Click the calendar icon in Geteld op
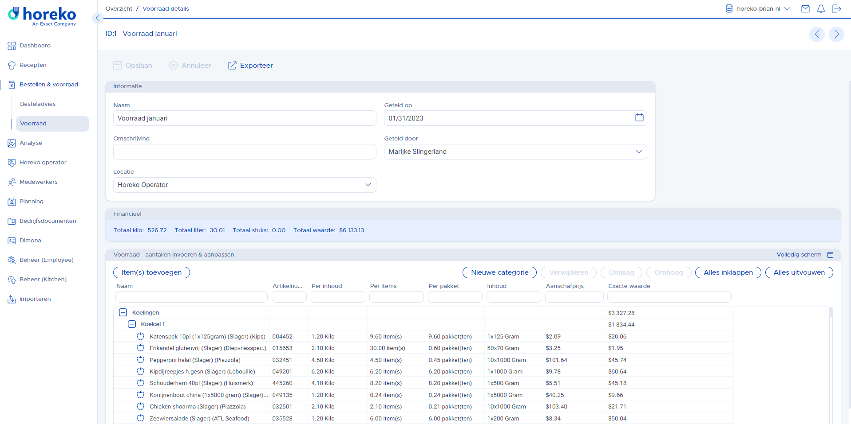851x424 pixels. point(639,117)
